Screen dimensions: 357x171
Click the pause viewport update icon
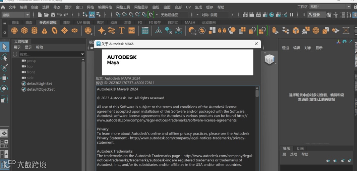(291, 15)
